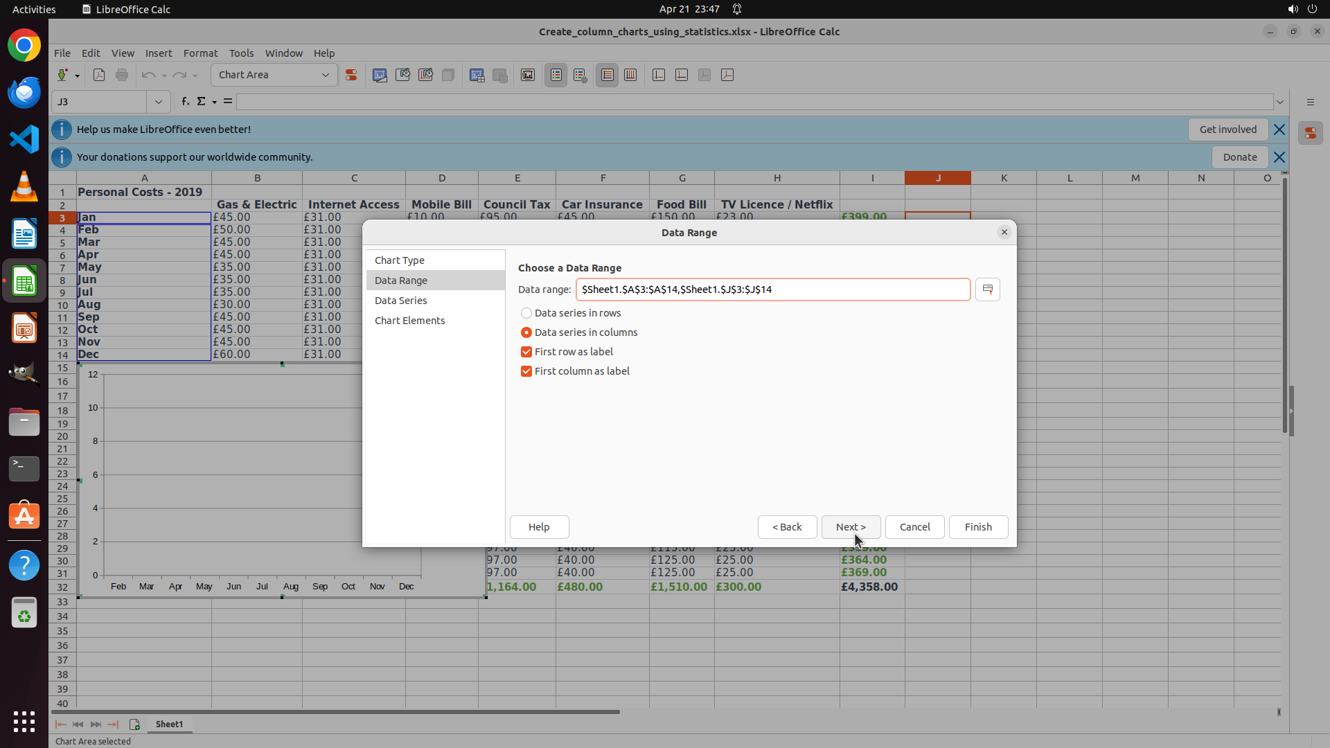Open the Name Box dropdown arrow
Image resolution: width=1330 pixels, height=748 pixels.
[x=159, y=102]
